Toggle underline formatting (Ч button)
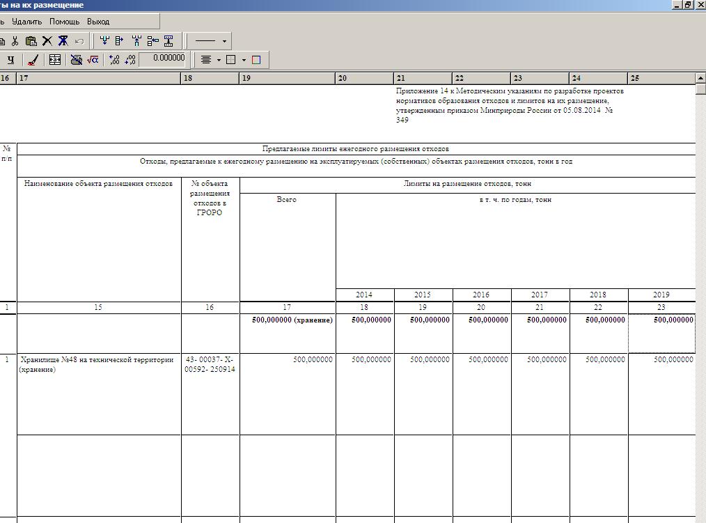This screenshot has height=523, width=706. point(10,60)
